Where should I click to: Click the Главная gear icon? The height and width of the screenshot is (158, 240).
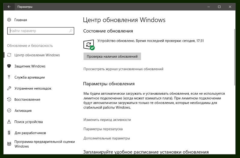9,20
